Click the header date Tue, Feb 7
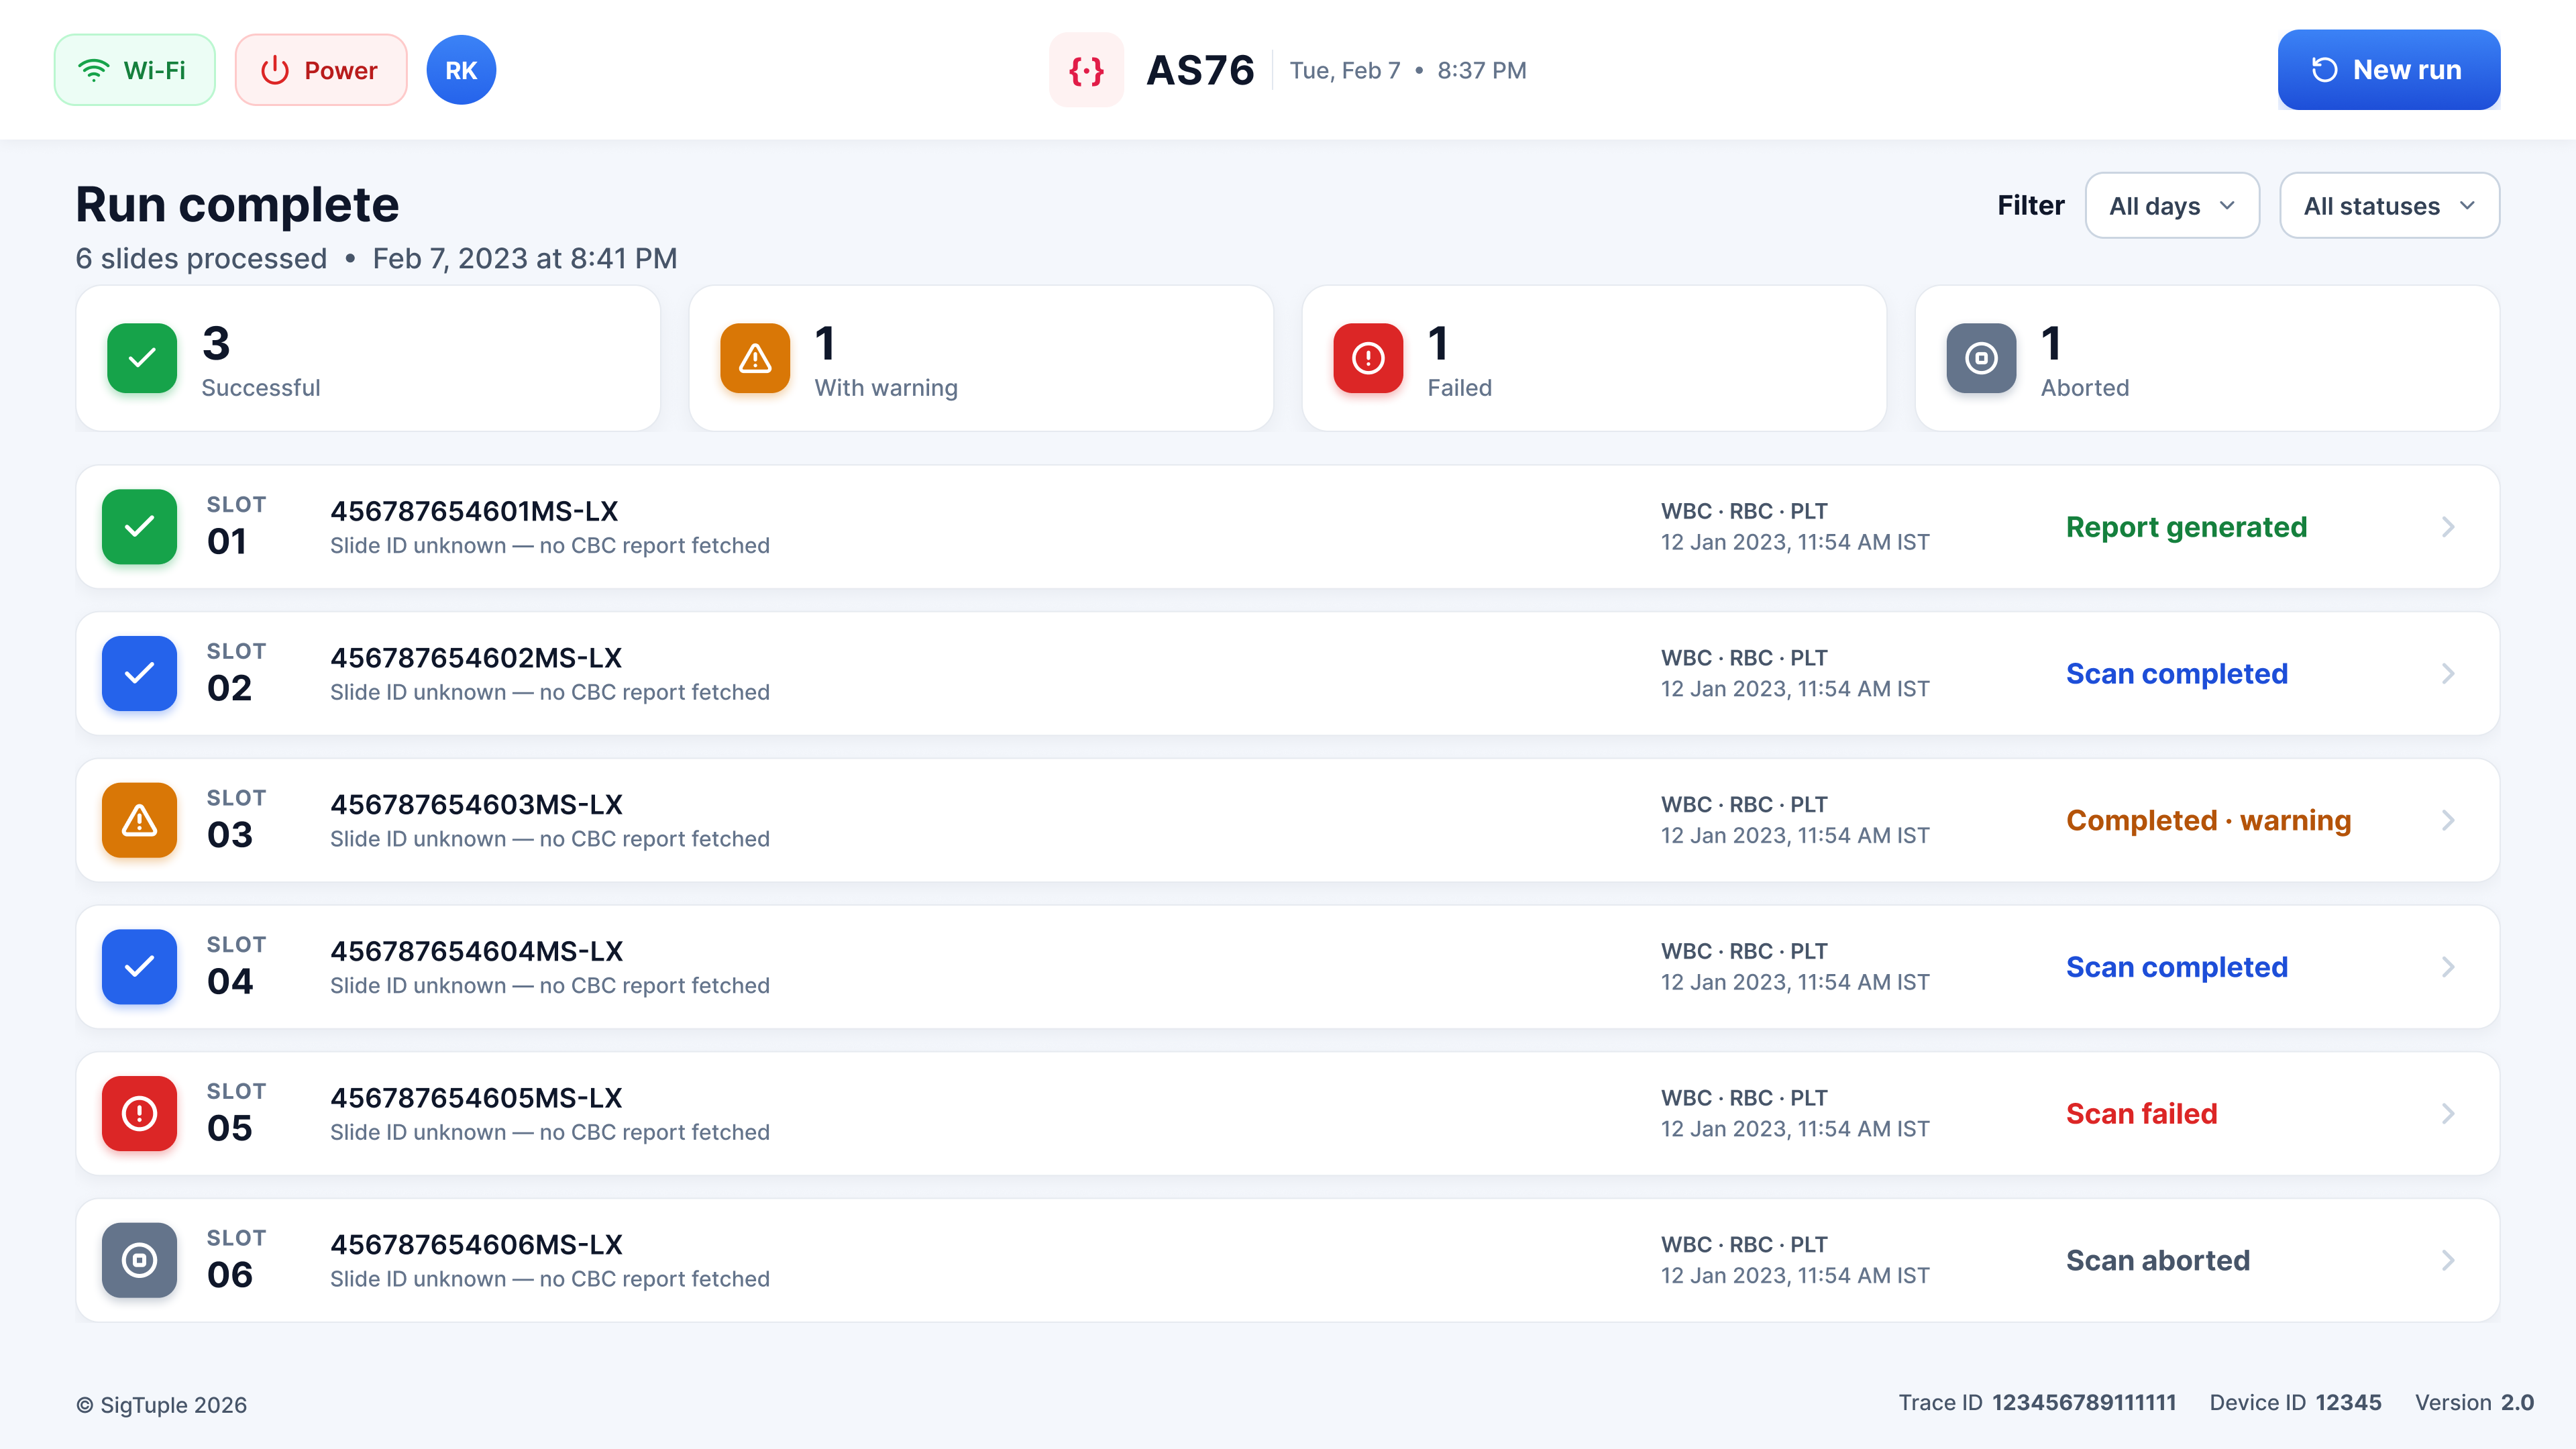This screenshot has width=2576, height=1449. coord(1344,70)
